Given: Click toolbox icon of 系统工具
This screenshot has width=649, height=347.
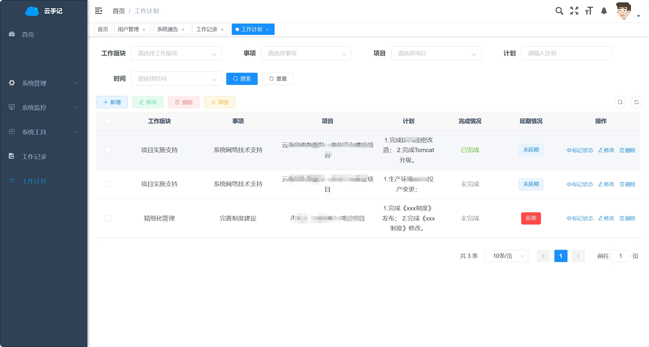Looking at the screenshot, I should [x=12, y=131].
